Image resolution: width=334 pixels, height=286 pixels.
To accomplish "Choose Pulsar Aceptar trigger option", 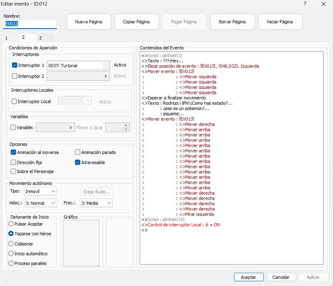I will pyautogui.click(x=11, y=224).
